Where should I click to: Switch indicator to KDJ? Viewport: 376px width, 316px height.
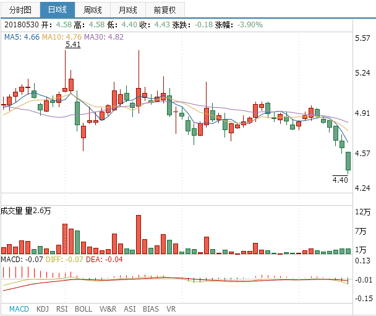[x=43, y=309]
